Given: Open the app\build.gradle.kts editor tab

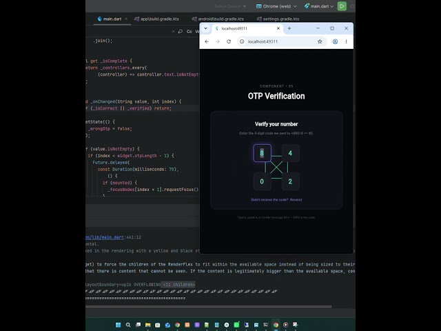Looking at the screenshot, I should tap(156, 19).
